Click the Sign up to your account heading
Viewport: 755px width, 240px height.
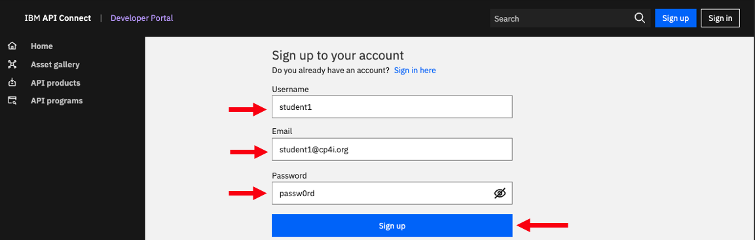point(338,55)
